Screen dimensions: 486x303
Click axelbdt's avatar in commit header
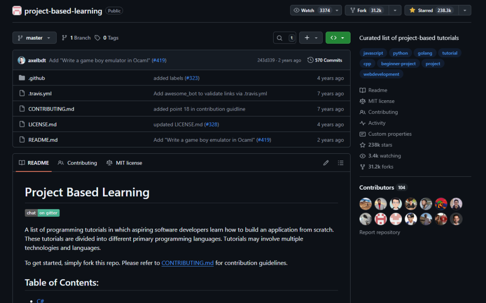coord(22,60)
